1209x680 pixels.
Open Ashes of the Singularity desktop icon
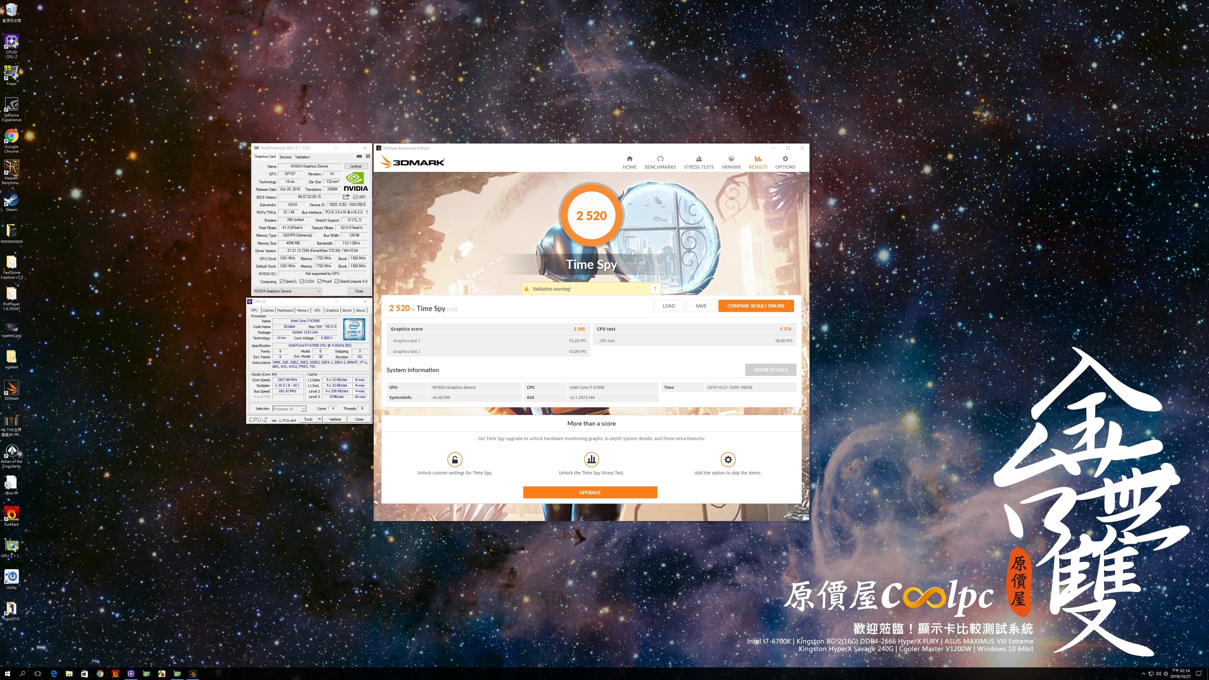(11, 456)
